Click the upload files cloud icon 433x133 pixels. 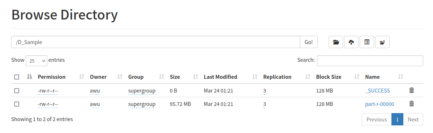point(351,42)
